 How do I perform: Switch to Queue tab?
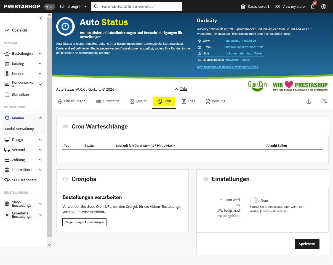(x=138, y=101)
